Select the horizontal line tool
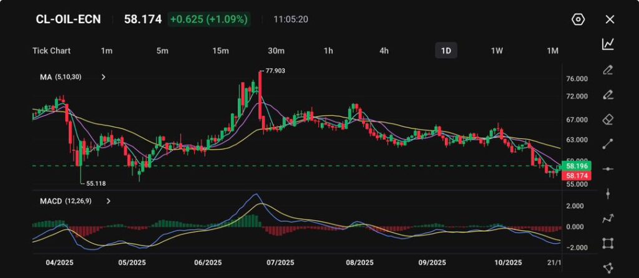The image size is (639, 278). click(x=608, y=169)
